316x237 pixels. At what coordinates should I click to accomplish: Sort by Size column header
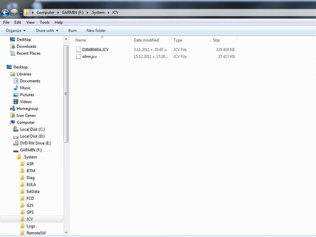[216, 40]
